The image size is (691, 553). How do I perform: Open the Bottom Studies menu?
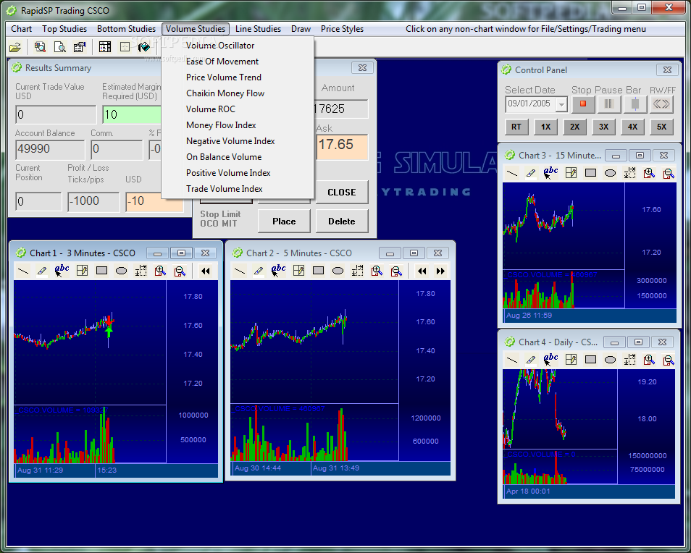coord(126,29)
